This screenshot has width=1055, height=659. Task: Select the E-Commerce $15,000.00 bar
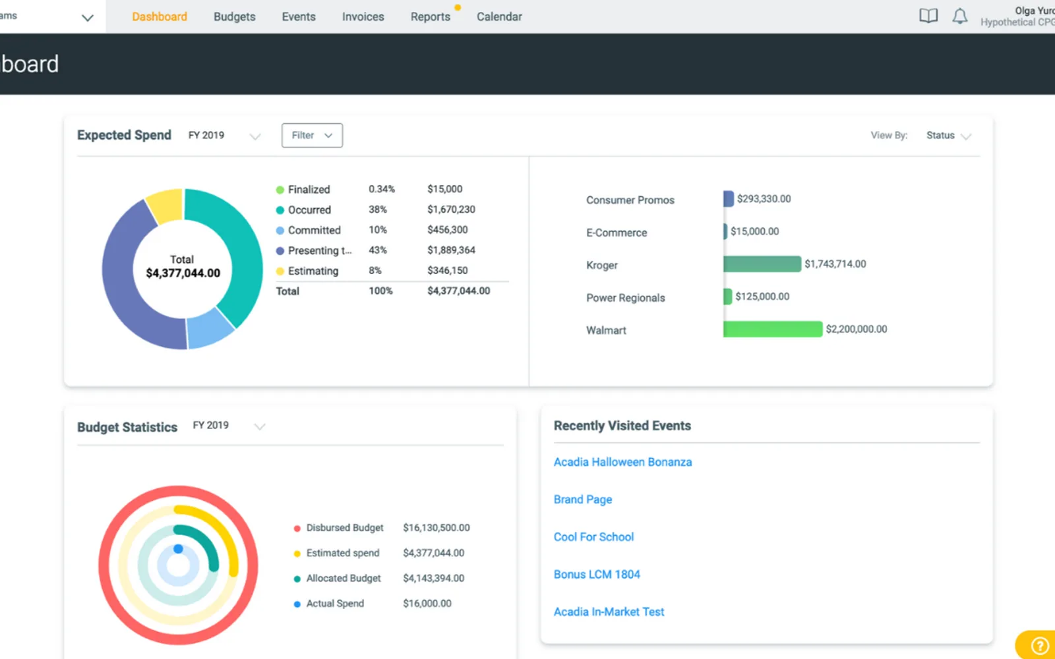pos(725,231)
